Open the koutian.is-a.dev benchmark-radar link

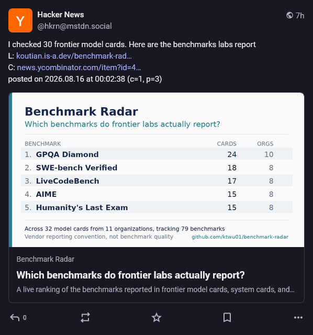[74, 56]
